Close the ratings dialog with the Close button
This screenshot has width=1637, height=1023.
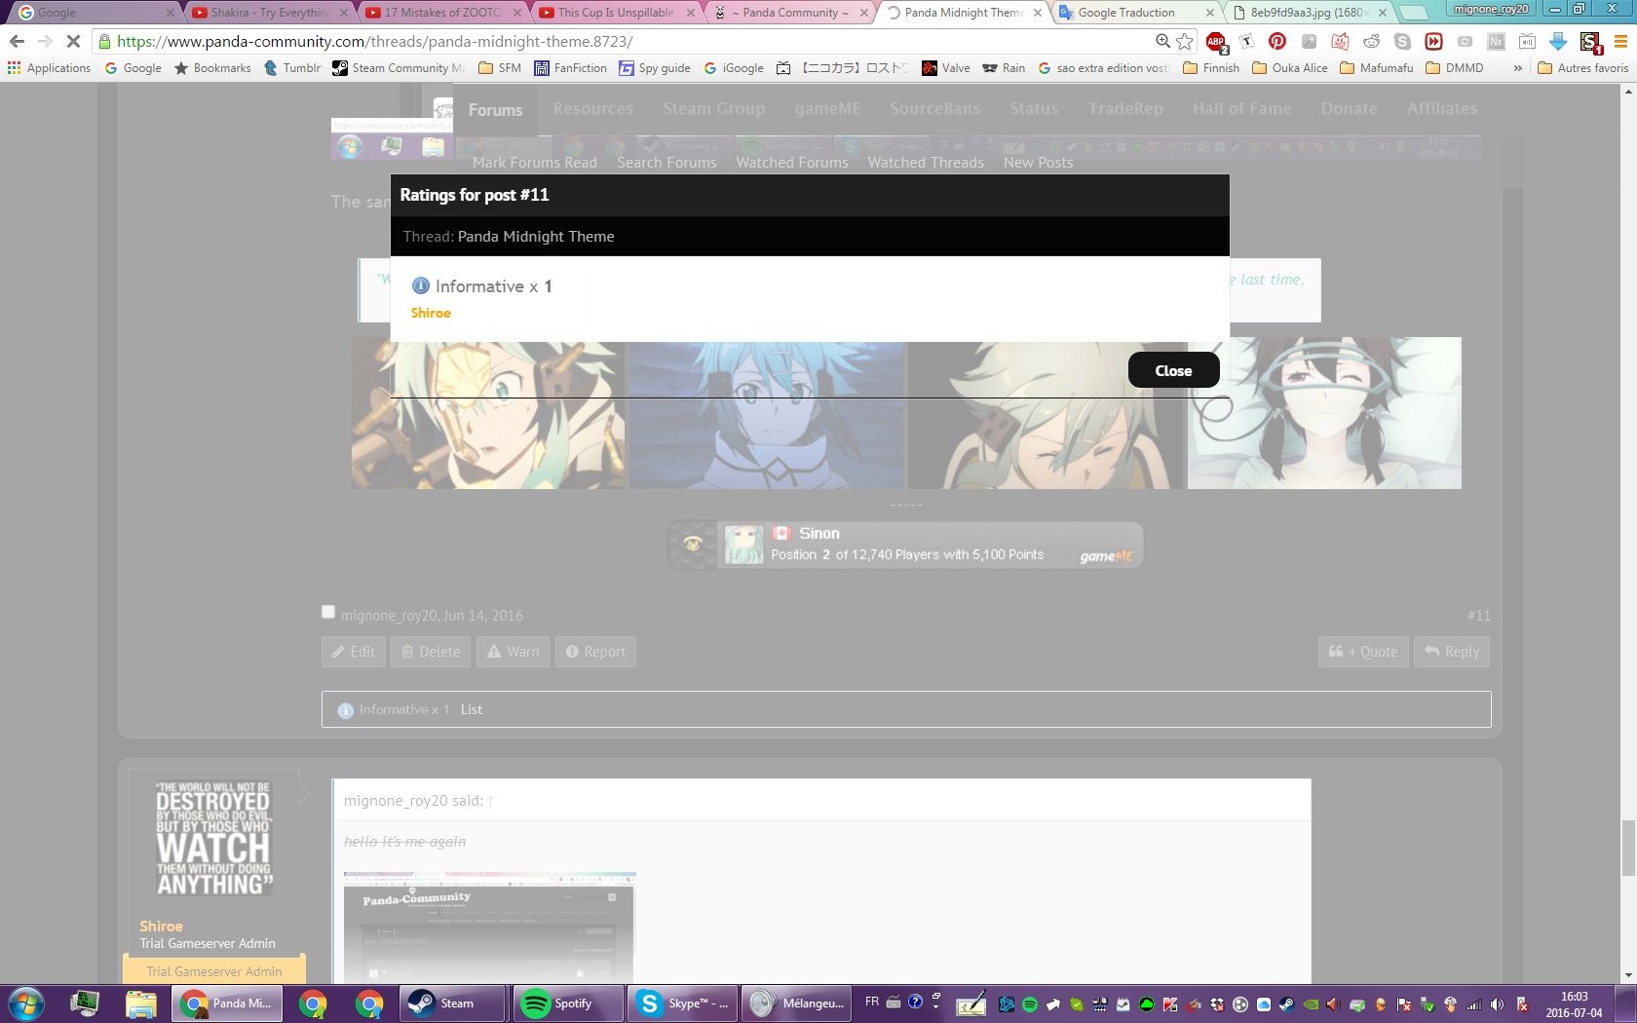[1173, 370]
